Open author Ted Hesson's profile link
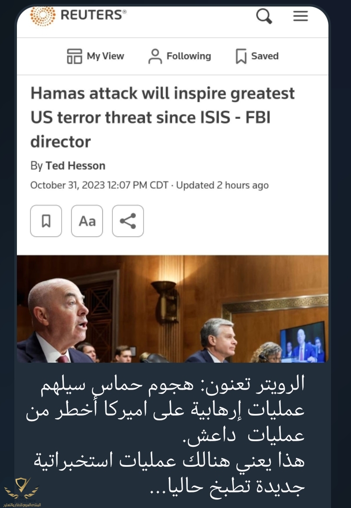 [75, 166]
